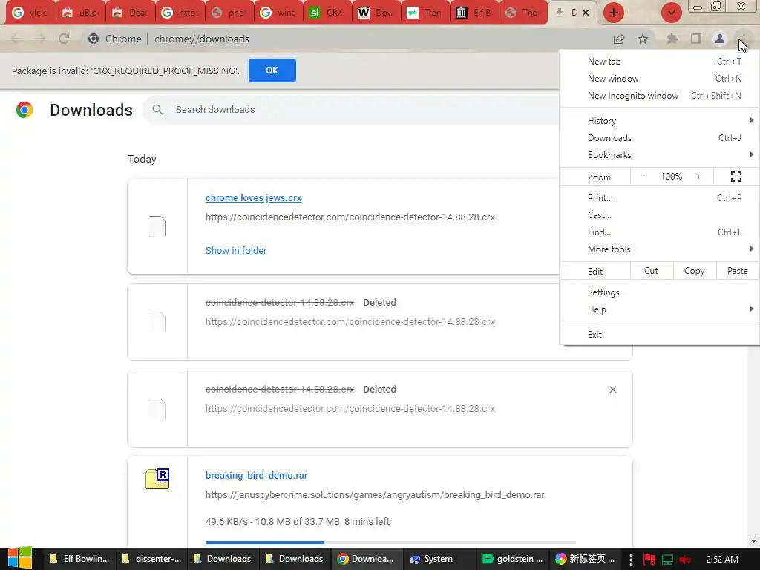The image size is (760, 570).
Task: Click the Windows Start button
Action: (20, 558)
